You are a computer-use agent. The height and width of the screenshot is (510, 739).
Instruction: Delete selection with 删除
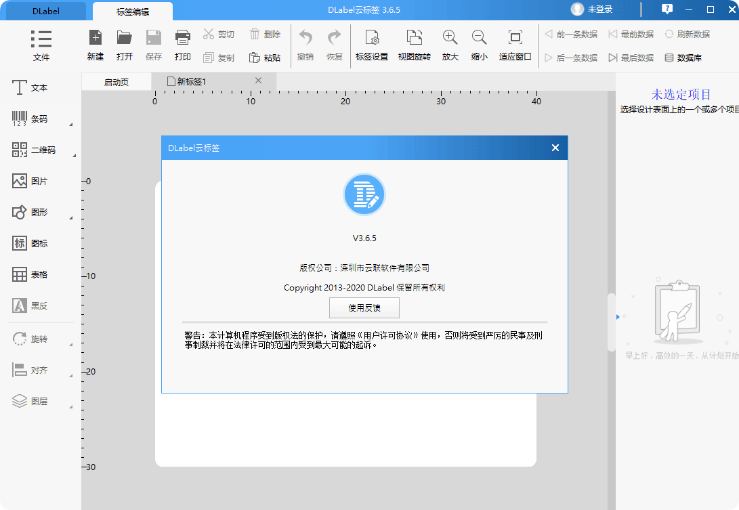coord(264,35)
